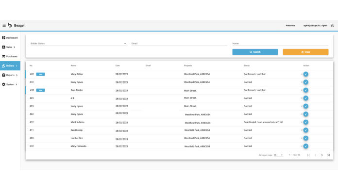Focus the Email filter field

click(179, 44)
